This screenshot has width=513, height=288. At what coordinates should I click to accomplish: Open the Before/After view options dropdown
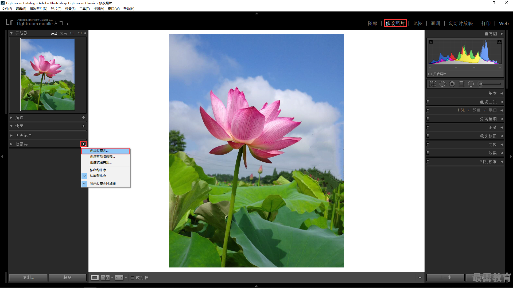tap(126, 278)
